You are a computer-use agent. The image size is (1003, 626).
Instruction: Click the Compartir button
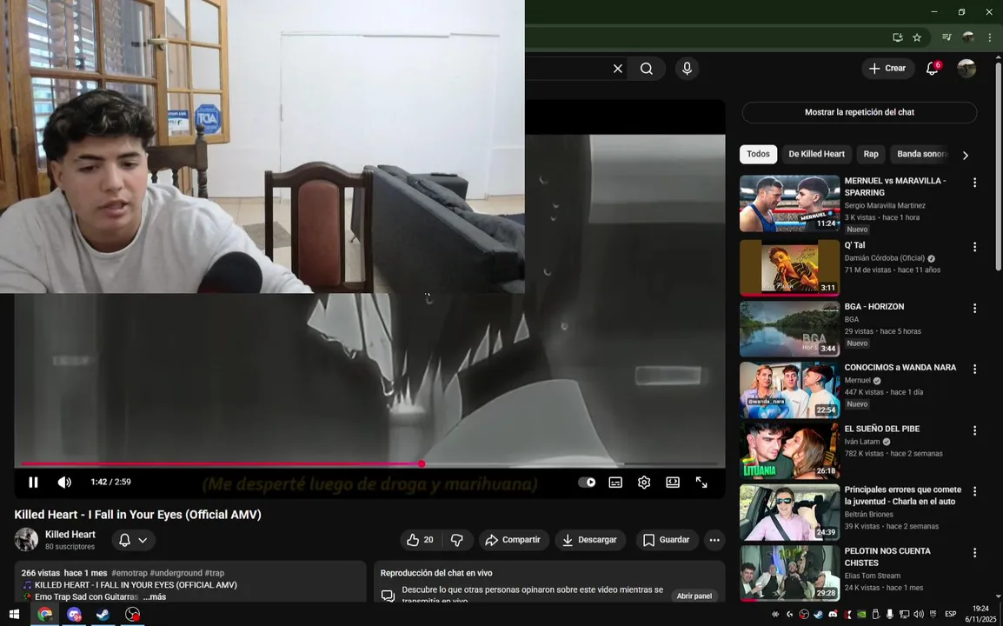pos(513,540)
